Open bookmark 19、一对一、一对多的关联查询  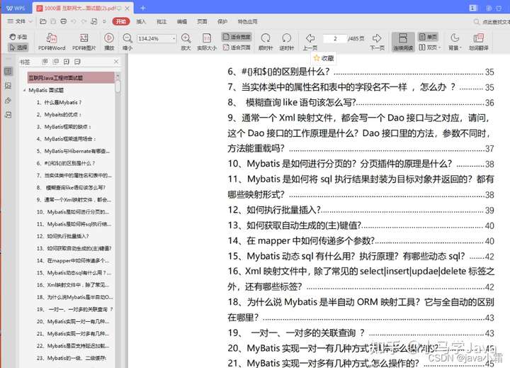[74, 309]
